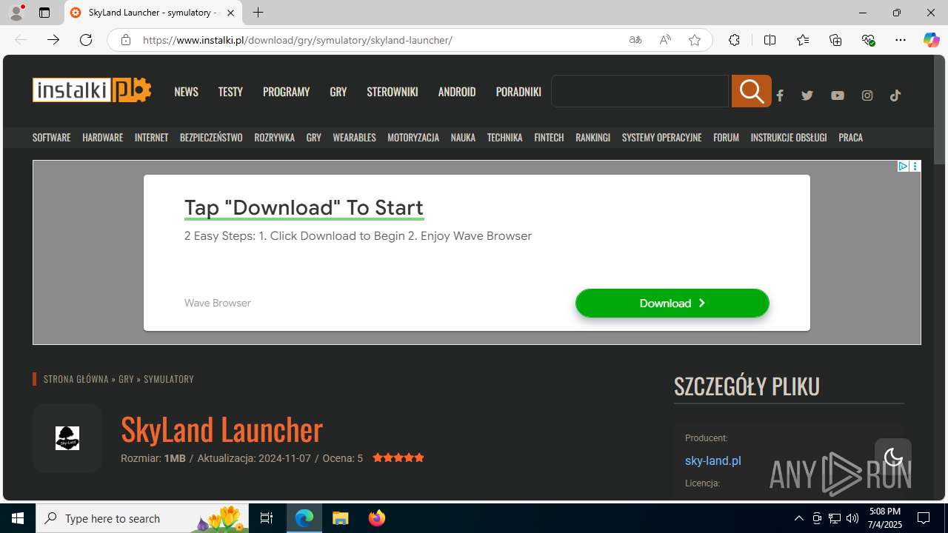The width and height of the screenshot is (948, 533).
Task: Click the AdChoices icon on the ad
Action: tap(903, 167)
